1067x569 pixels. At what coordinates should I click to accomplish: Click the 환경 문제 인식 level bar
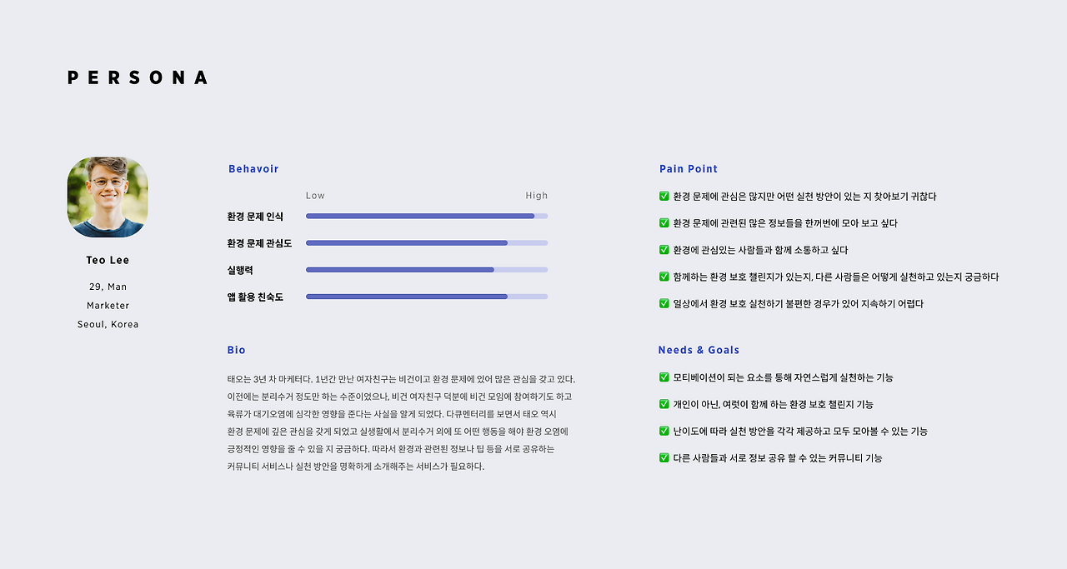tap(427, 216)
